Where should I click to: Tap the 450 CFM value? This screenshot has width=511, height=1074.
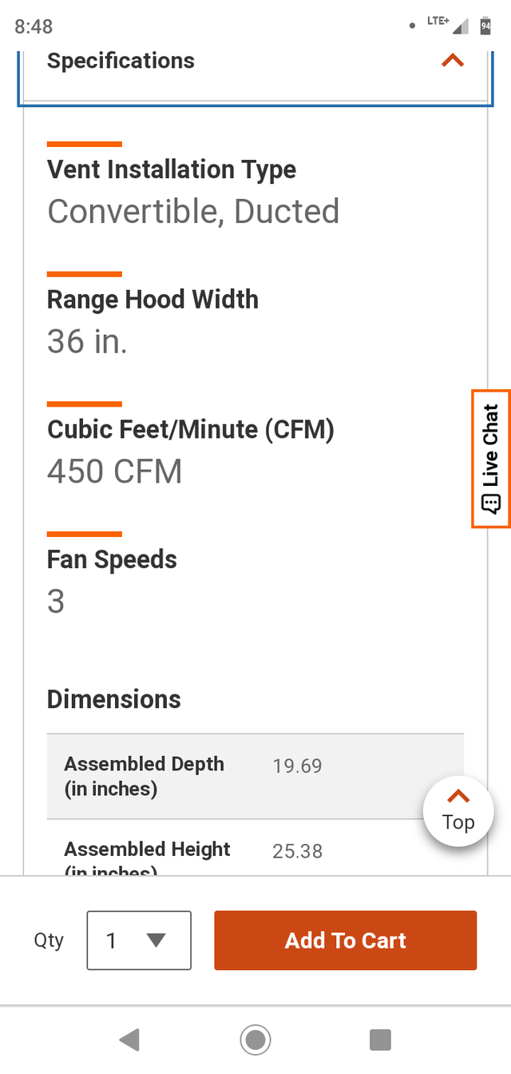(x=115, y=471)
